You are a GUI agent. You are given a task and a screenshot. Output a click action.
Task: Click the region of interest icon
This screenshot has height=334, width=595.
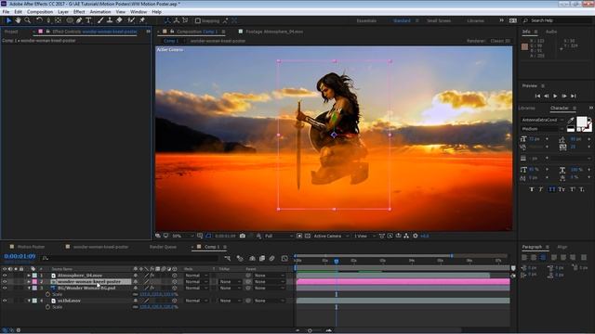(299, 236)
